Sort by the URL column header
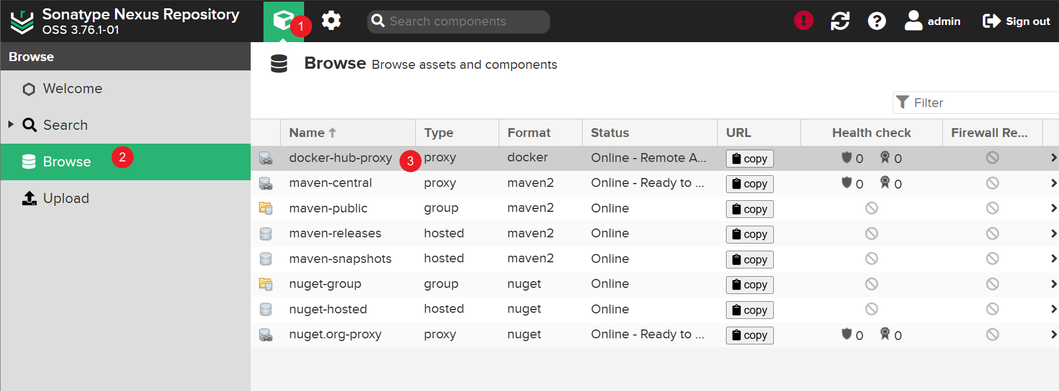This screenshot has height=391, width=1059. click(759, 133)
